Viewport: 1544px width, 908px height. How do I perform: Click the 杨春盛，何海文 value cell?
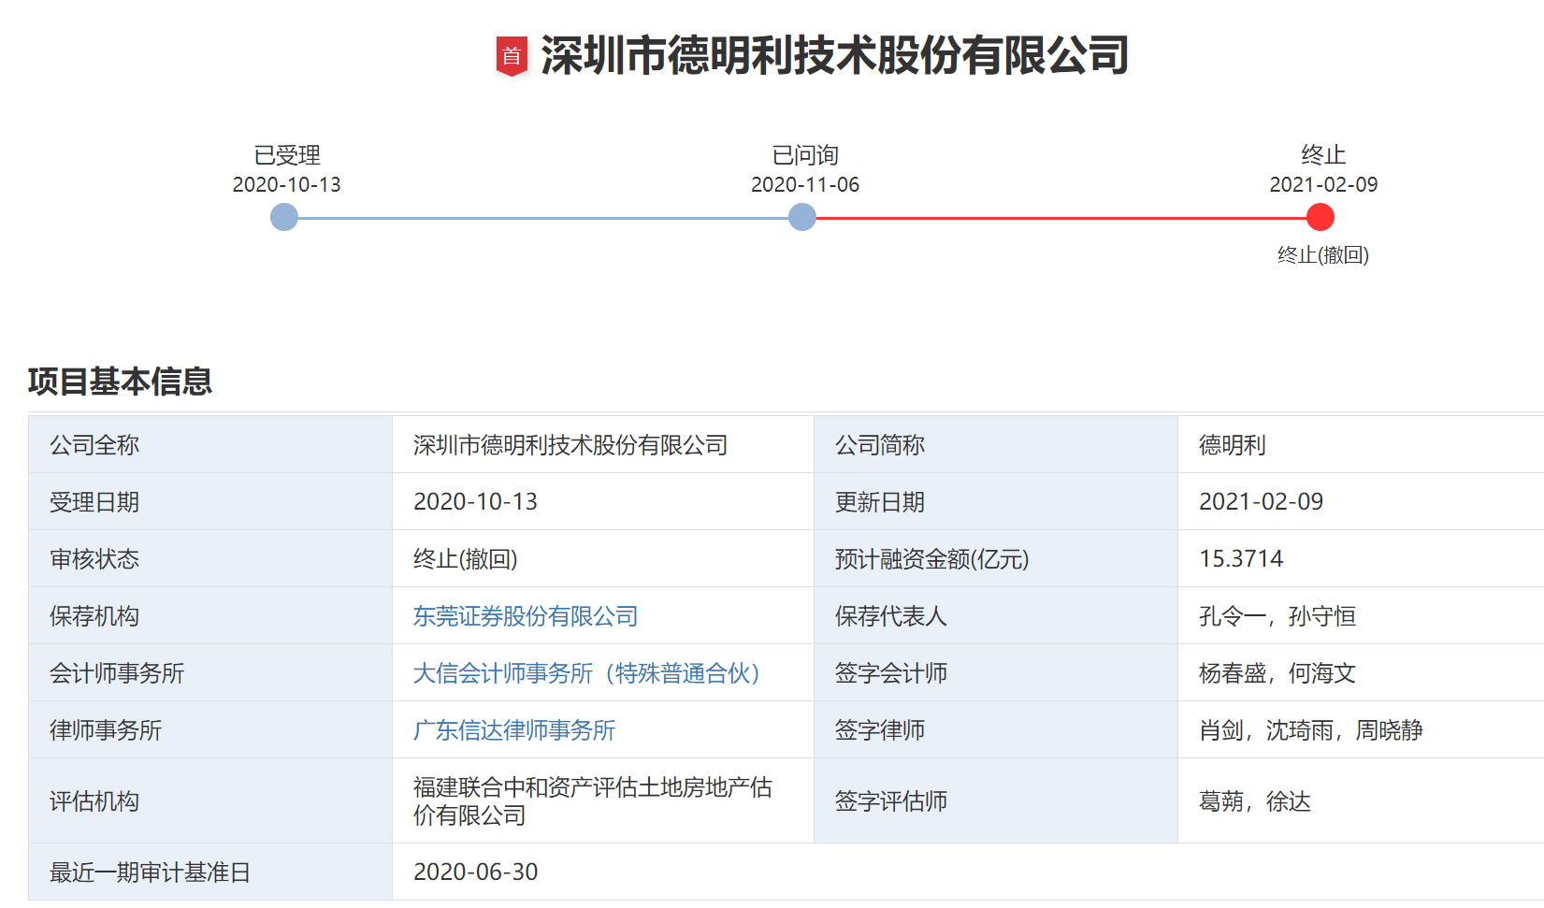pos(1361,673)
